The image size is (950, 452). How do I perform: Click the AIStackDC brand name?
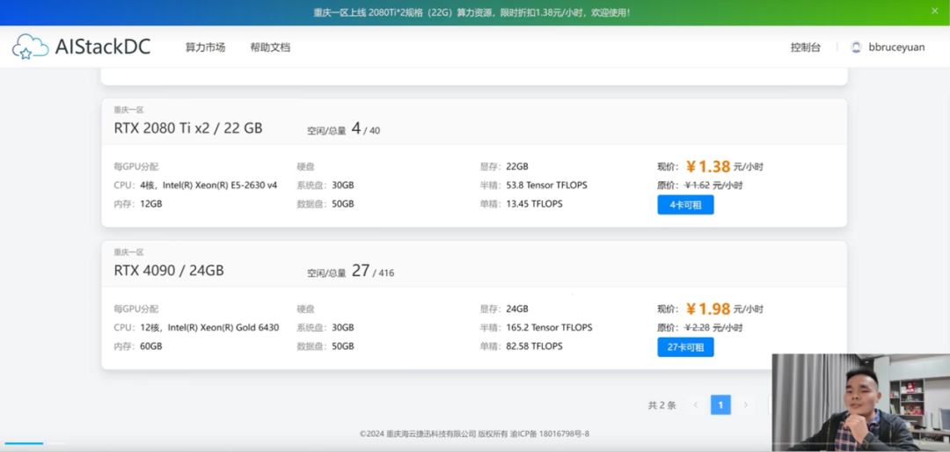(x=102, y=47)
